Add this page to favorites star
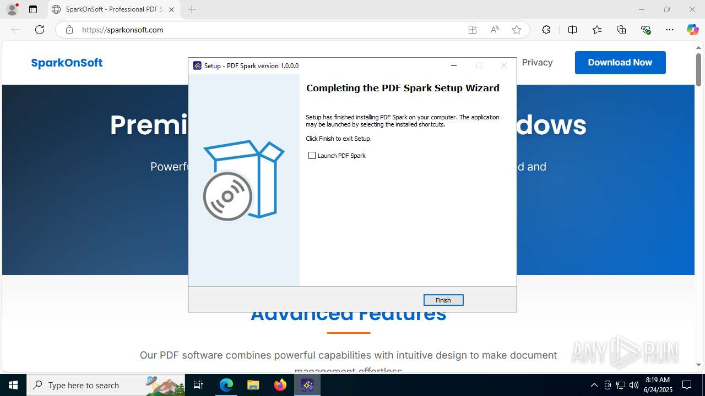The height and width of the screenshot is (396, 705). (517, 30)
